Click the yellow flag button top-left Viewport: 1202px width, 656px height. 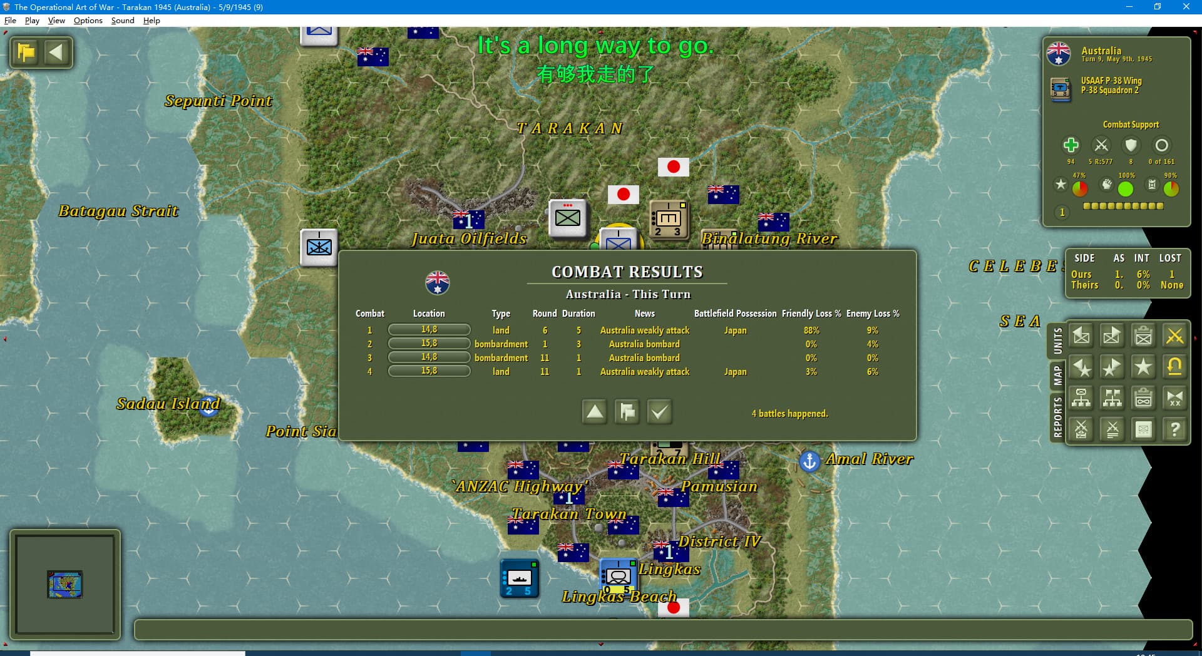point(26,52)
